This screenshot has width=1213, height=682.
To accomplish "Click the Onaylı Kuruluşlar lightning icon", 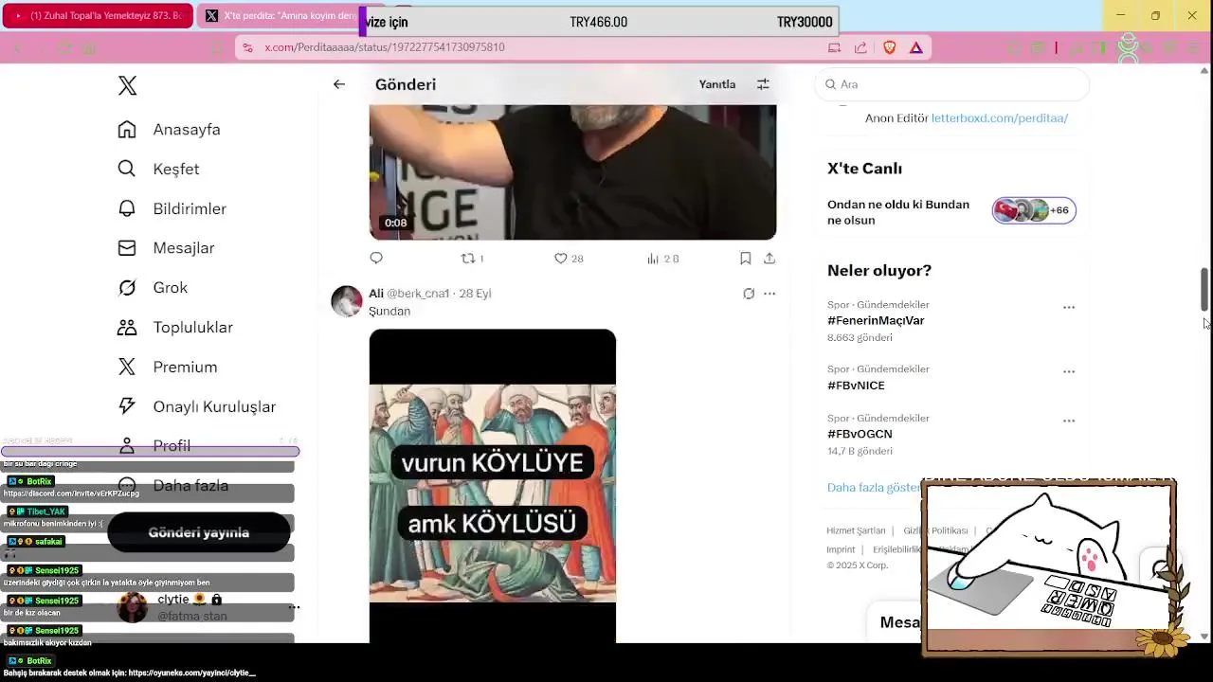I will (x=127, y=407).
